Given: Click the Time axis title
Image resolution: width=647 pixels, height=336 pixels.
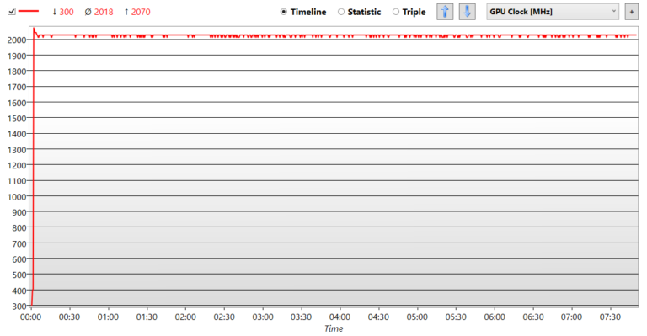Looking at the screenshot, I should tap(334, 328).
